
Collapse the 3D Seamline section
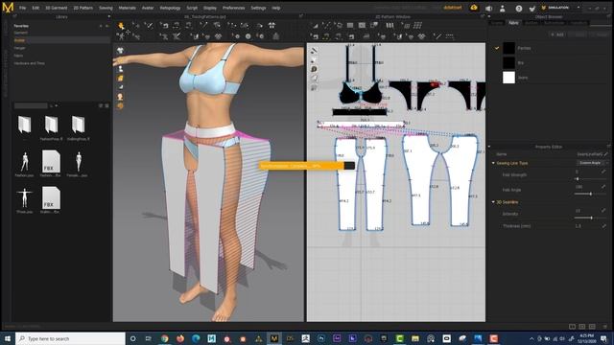pyautogui.click(x=493, y=202)
